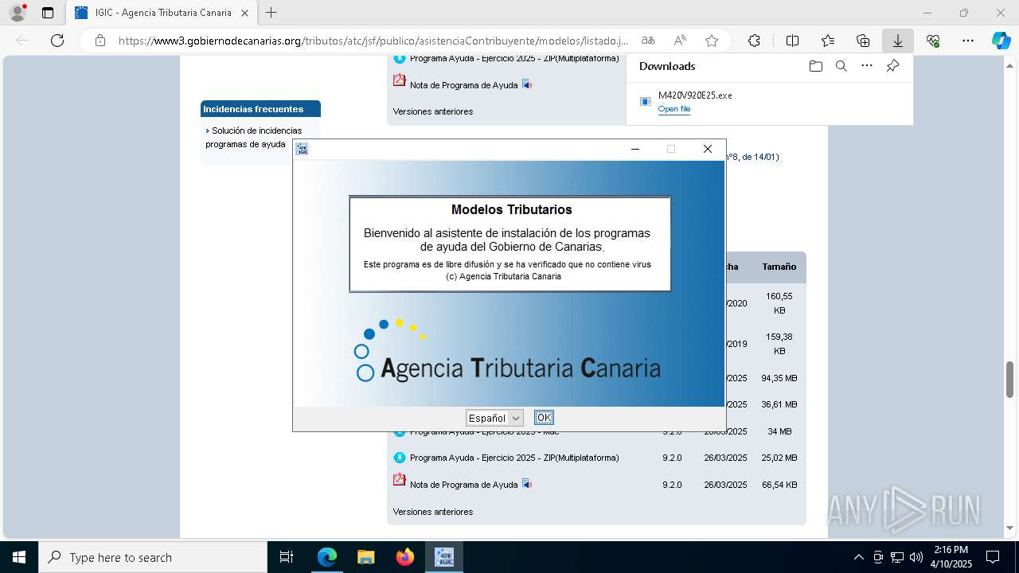
Task: Open the Windows Start menu
Action: [19, 557]
